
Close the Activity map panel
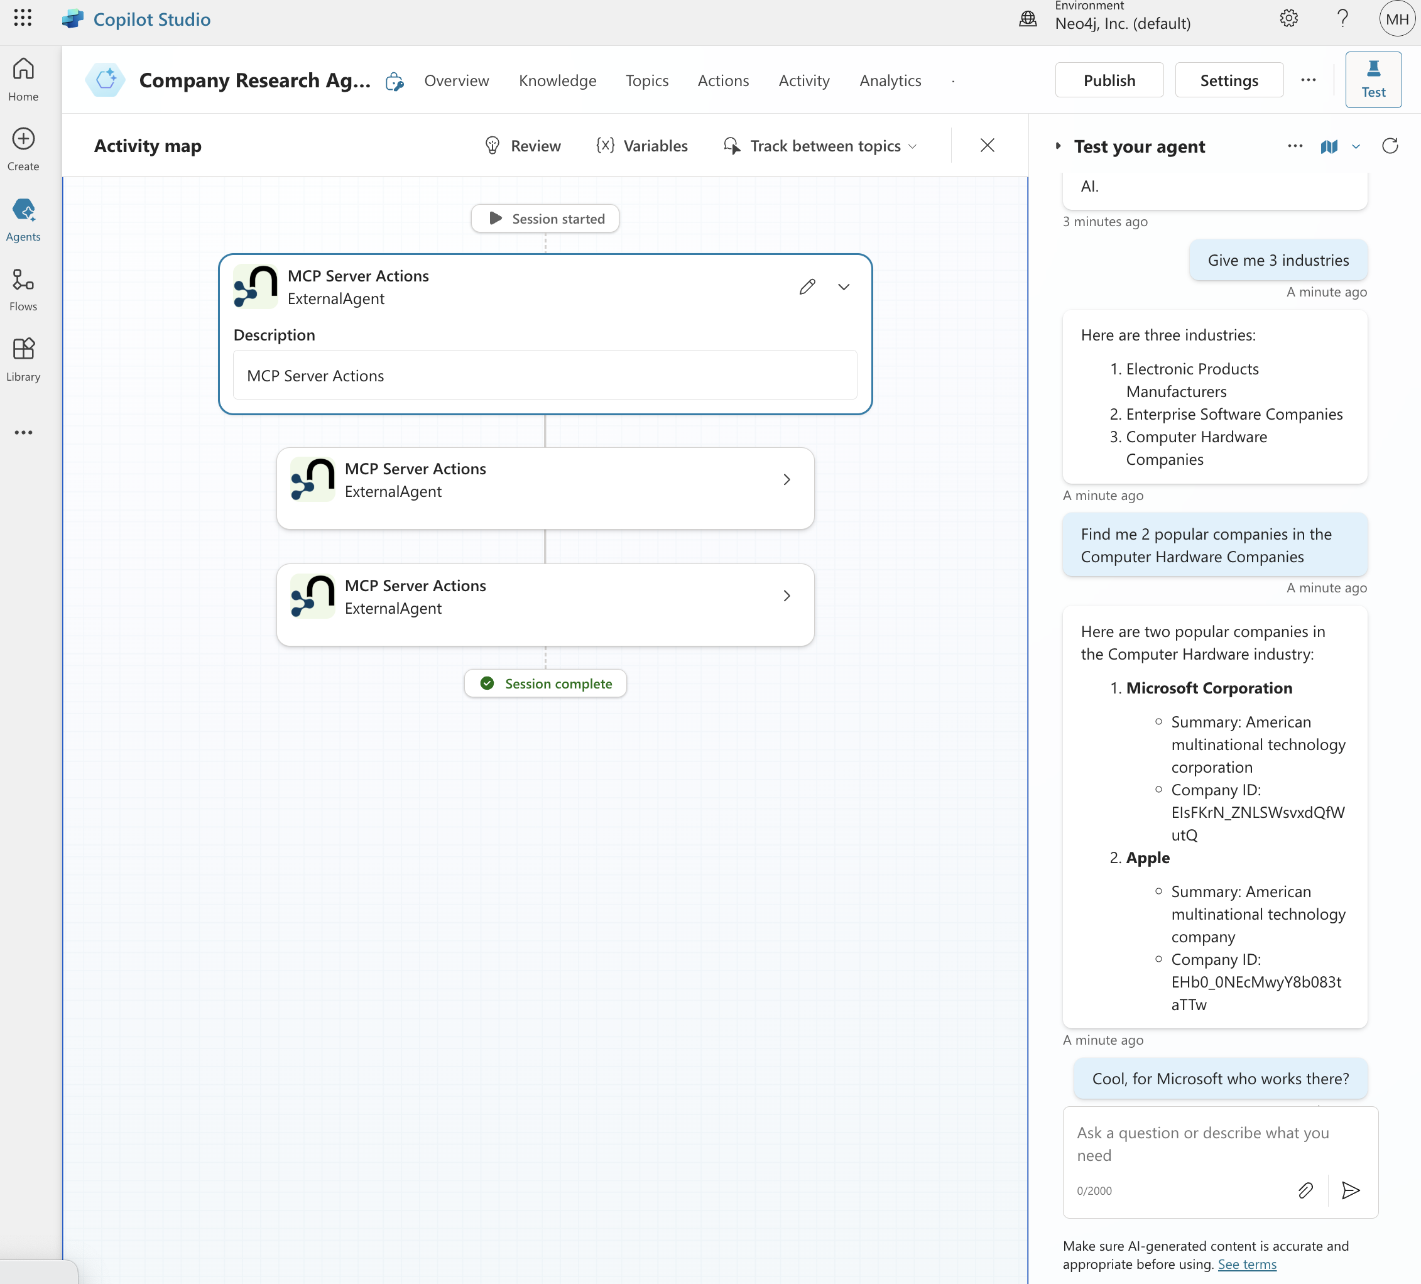tap(987, 145)
